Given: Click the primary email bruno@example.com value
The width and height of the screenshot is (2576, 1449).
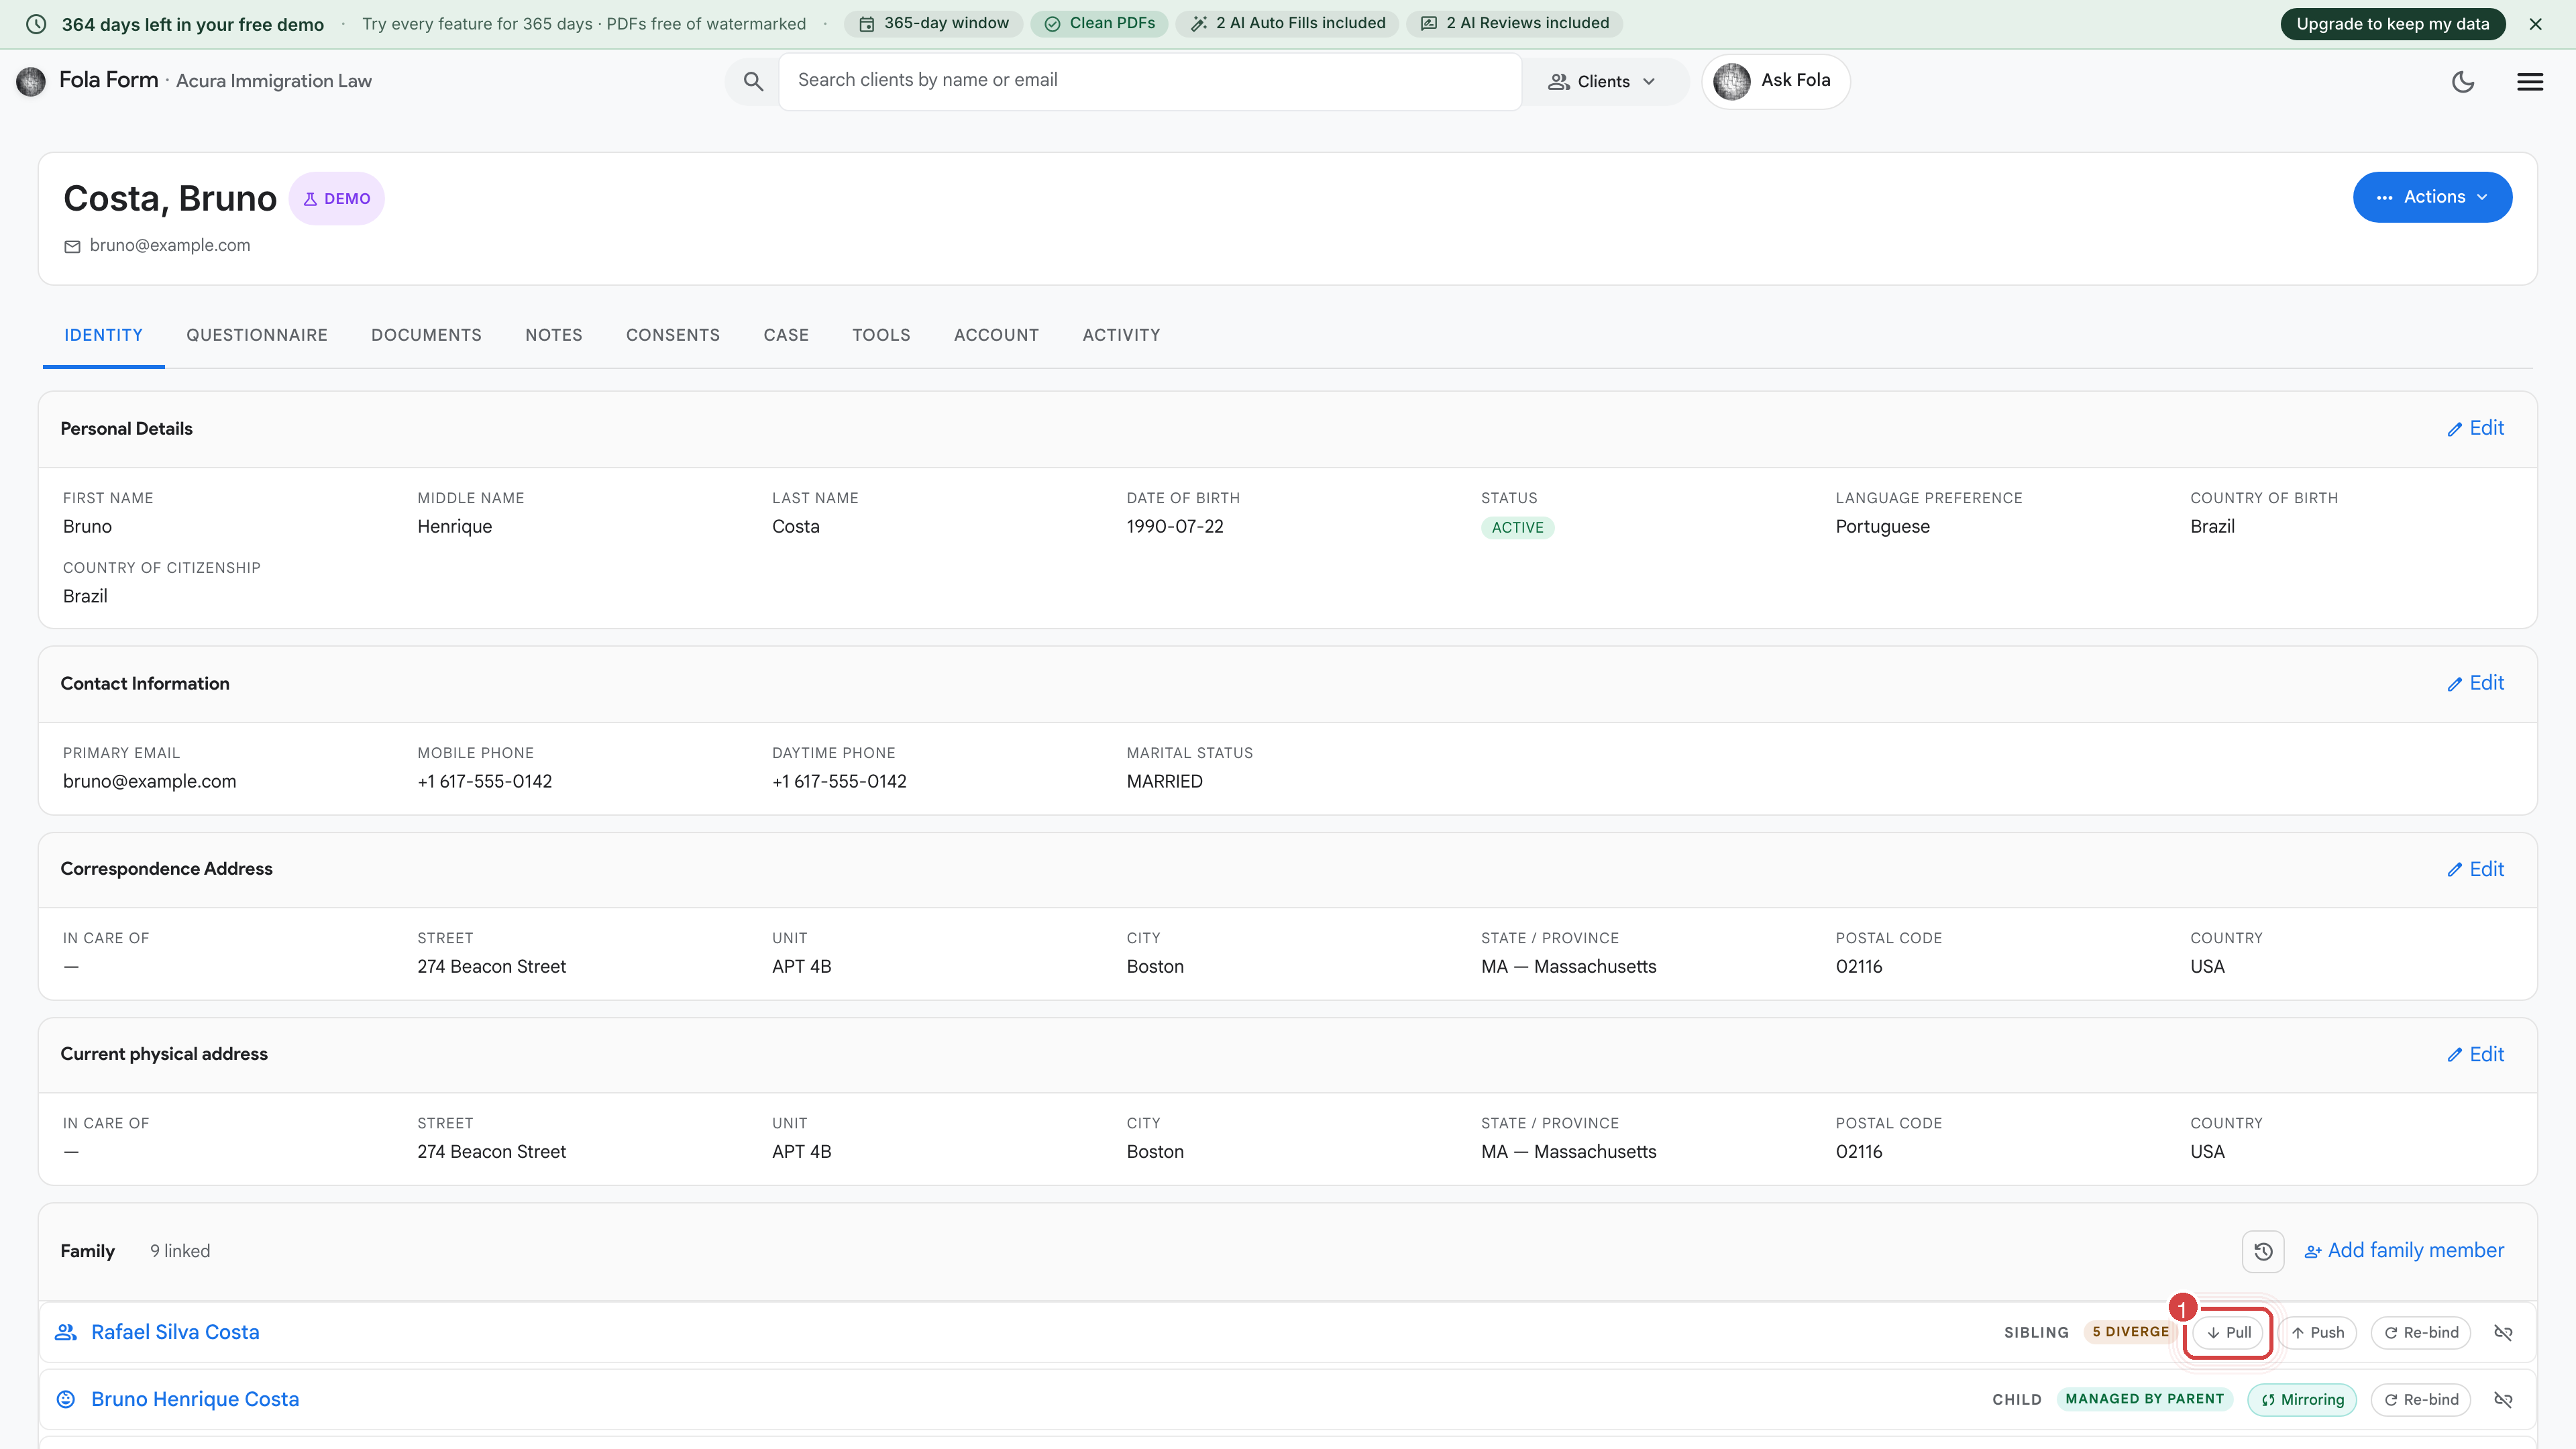Looking at the screenshot, I should point(149,781).
